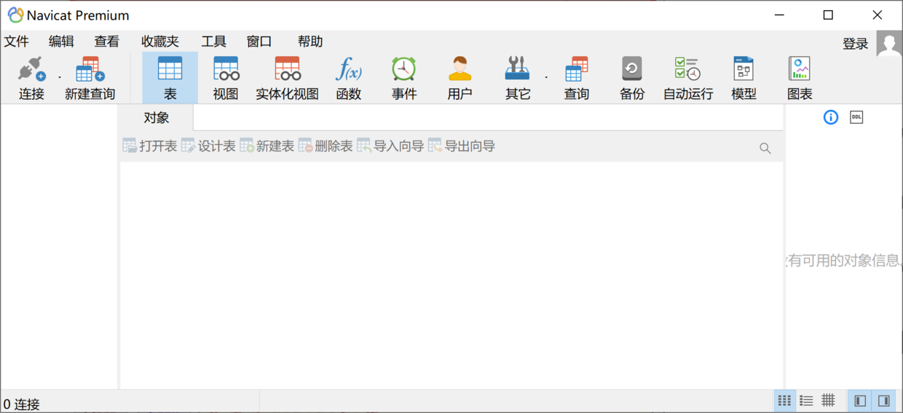Click the 备份 (Backup) icon
903x413 pixels.
(631, 77)
